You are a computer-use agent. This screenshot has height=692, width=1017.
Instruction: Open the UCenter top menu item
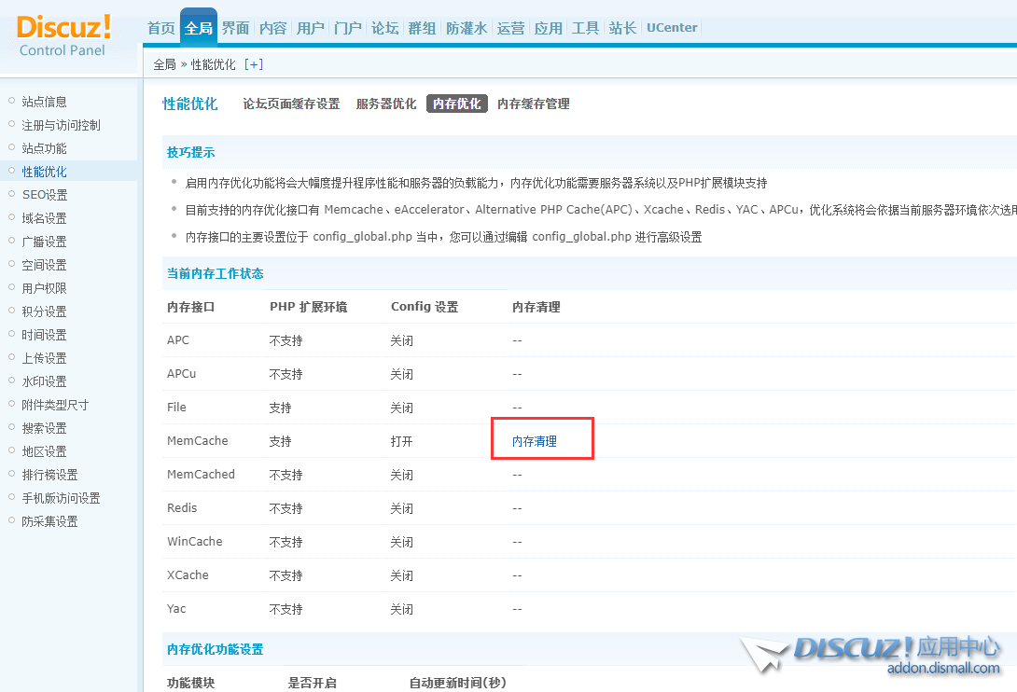(x=672, y=28)
